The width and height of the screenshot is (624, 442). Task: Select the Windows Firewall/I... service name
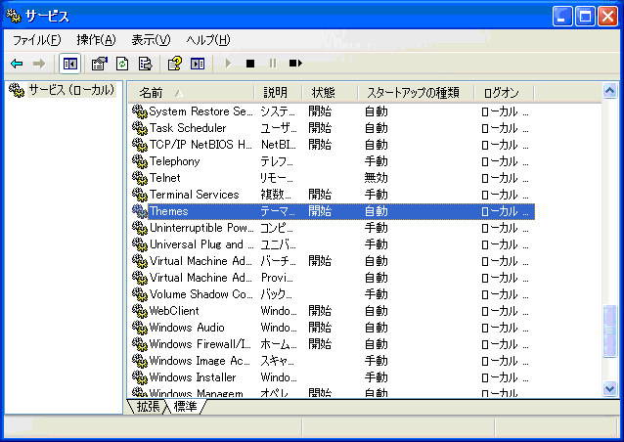[x=201, y=344]
